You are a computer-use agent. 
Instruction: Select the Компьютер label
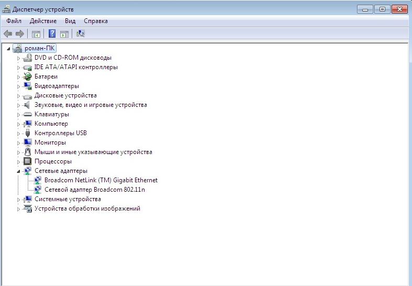(51, 124)
